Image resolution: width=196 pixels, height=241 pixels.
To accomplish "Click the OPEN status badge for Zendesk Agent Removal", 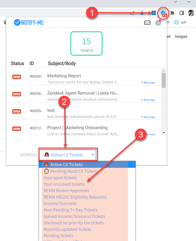I will (17, 94).
